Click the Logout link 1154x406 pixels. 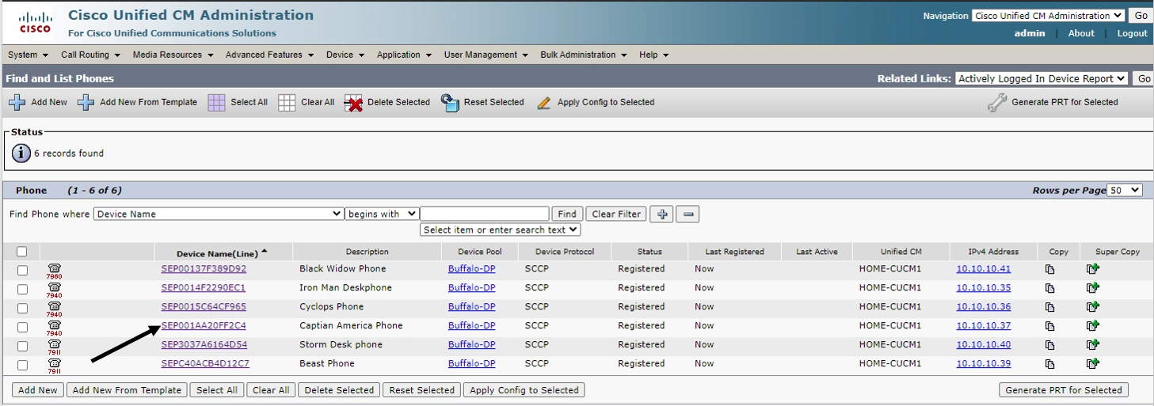pyautogui.click(x=1132, y=33)
